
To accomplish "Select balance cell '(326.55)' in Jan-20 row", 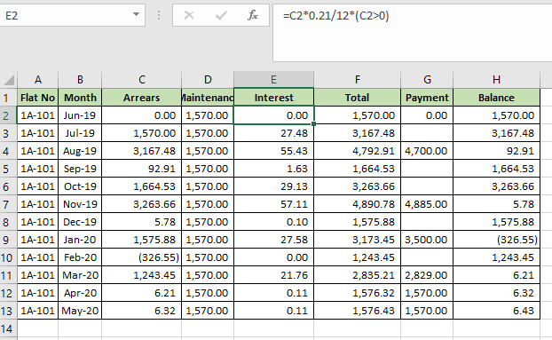I will pyautogui.click(x=496, y=240).
